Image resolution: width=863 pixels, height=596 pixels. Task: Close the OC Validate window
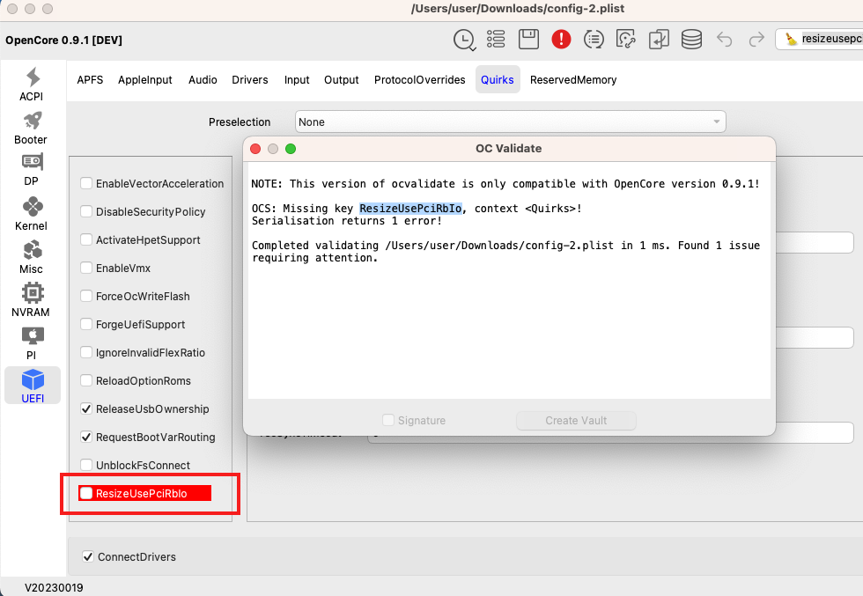tap(256, 149)
